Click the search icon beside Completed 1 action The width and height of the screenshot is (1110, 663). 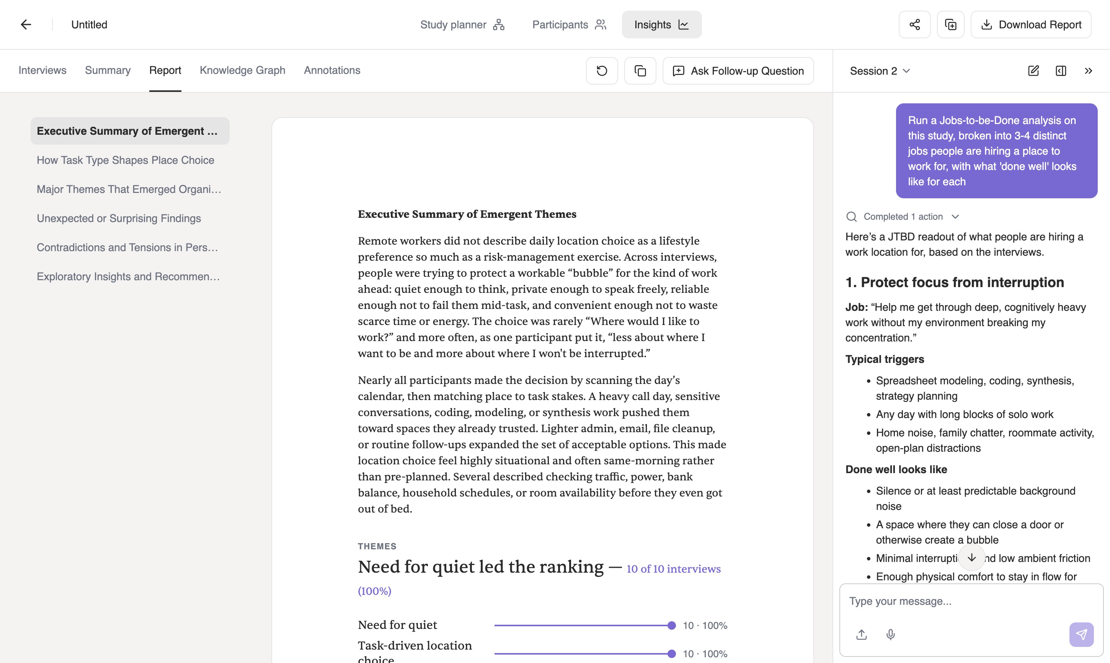851,217
